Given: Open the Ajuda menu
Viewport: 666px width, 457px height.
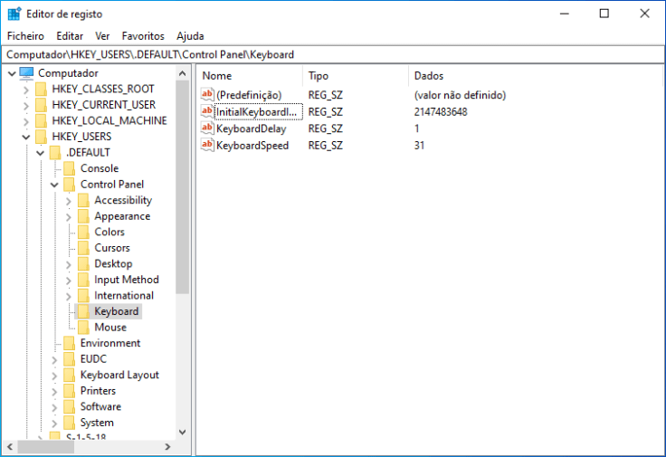Looking at the screenshot, I should tap(190, 36).
